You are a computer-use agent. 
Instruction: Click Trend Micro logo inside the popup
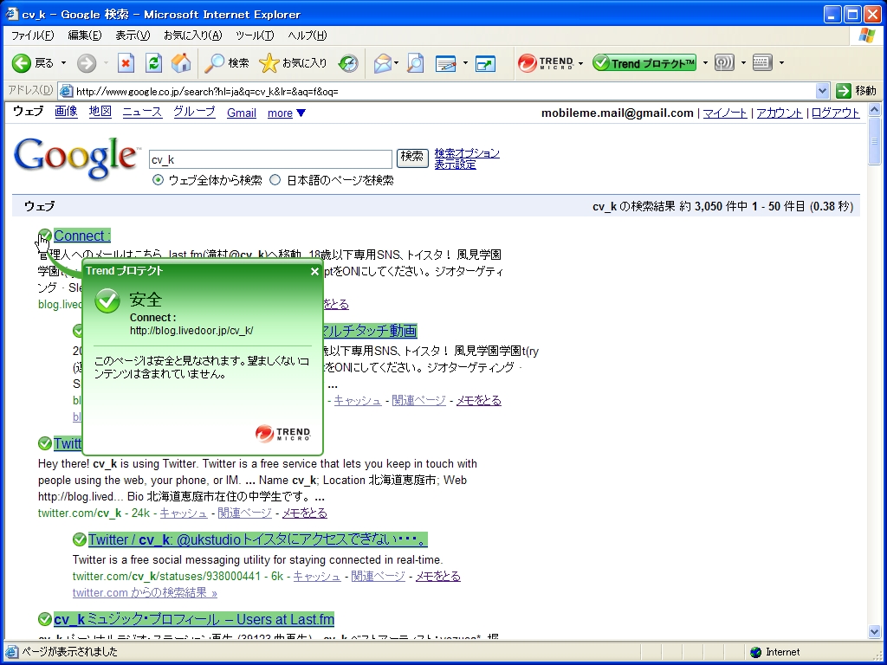(283, 433)
